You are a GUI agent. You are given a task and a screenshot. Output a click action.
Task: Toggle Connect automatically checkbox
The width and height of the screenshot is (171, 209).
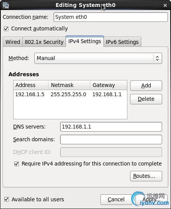6,28
